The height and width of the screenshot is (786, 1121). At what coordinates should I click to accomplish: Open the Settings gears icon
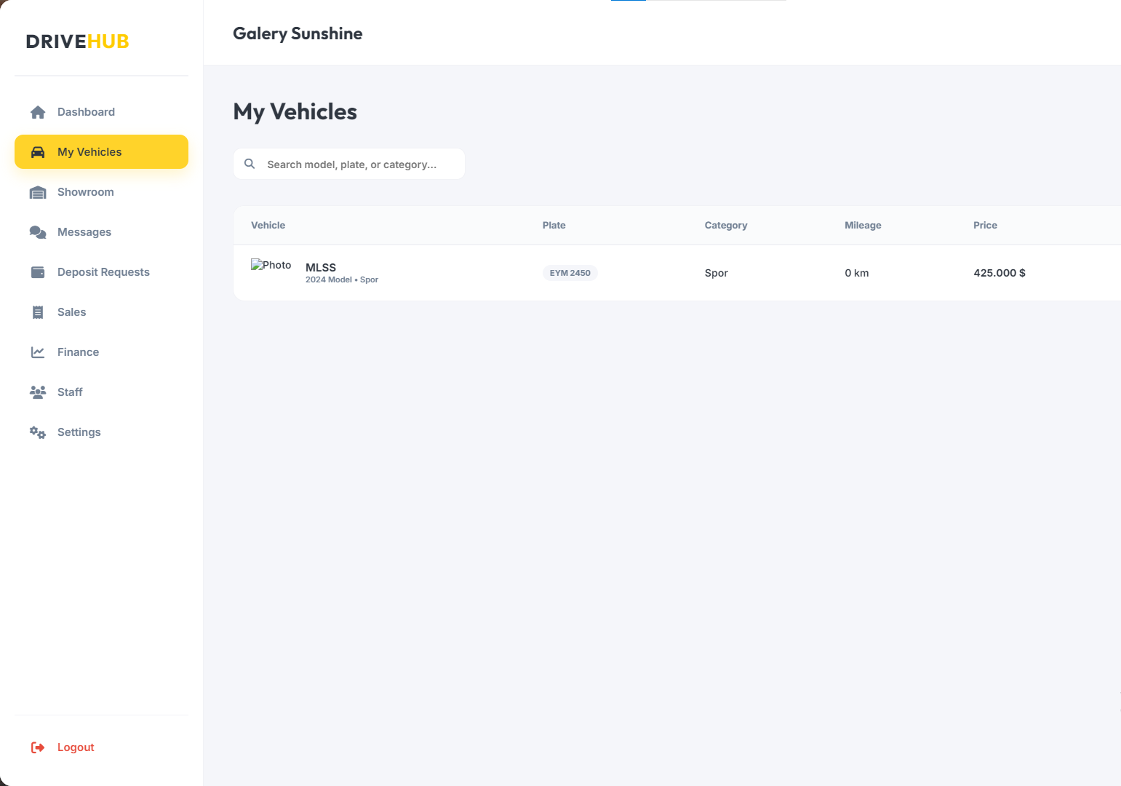[x=38, y=432]
